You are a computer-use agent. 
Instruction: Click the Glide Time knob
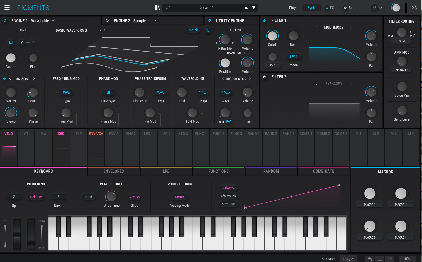[111, 196]
